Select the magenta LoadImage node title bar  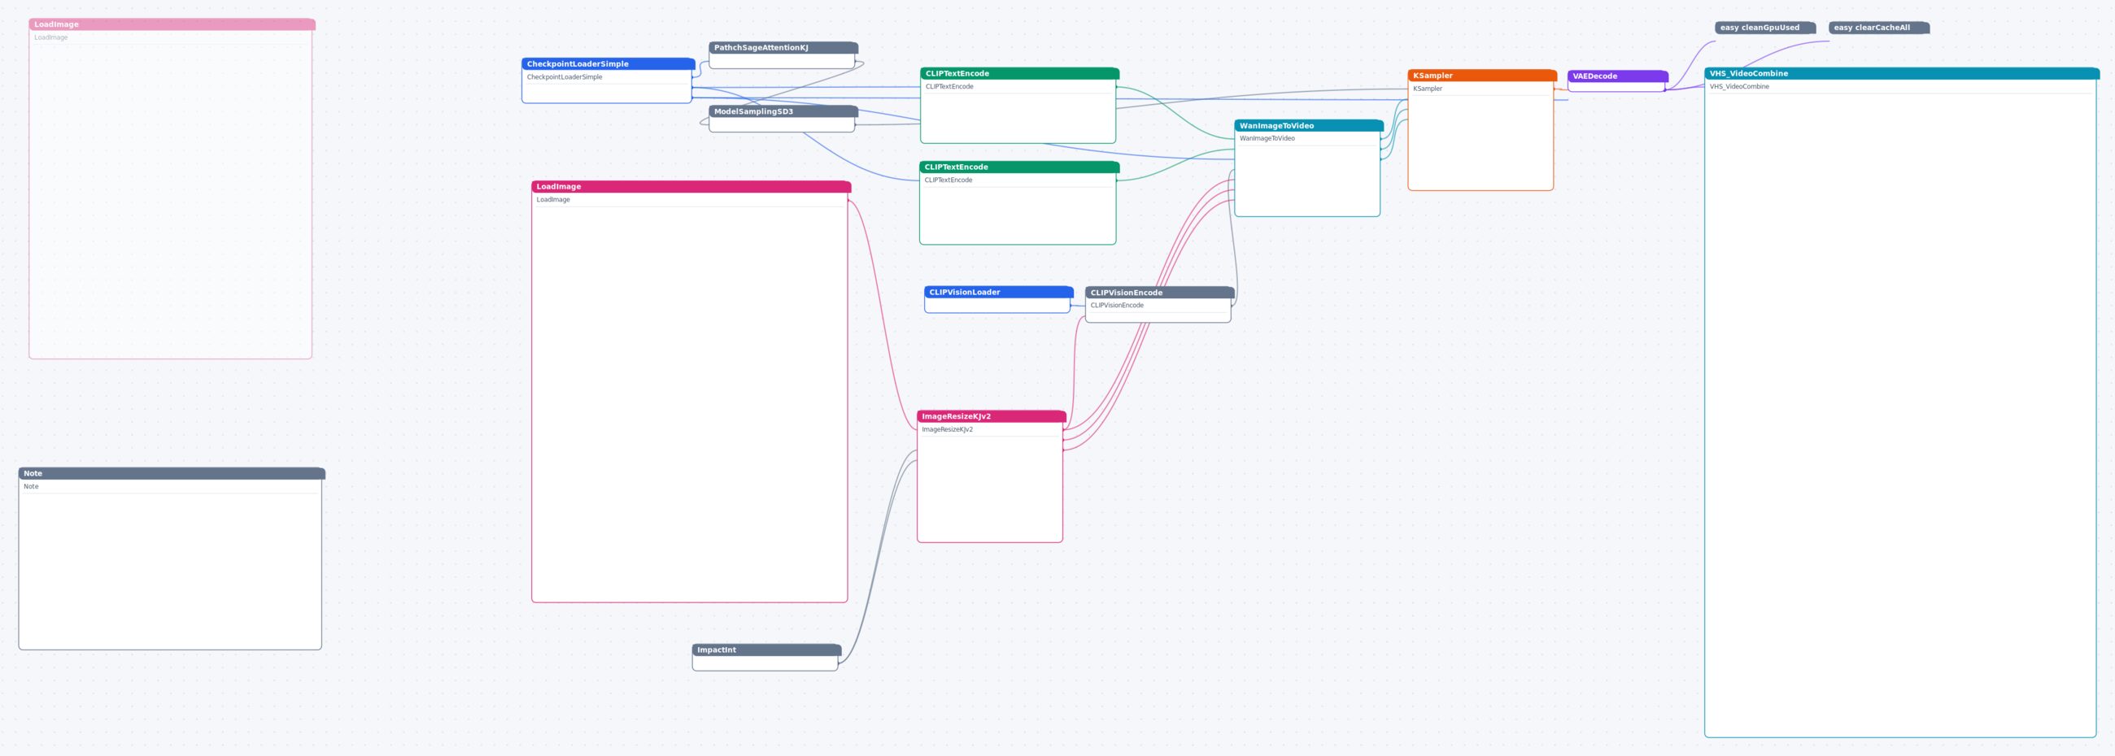click(x=691, y=187)
